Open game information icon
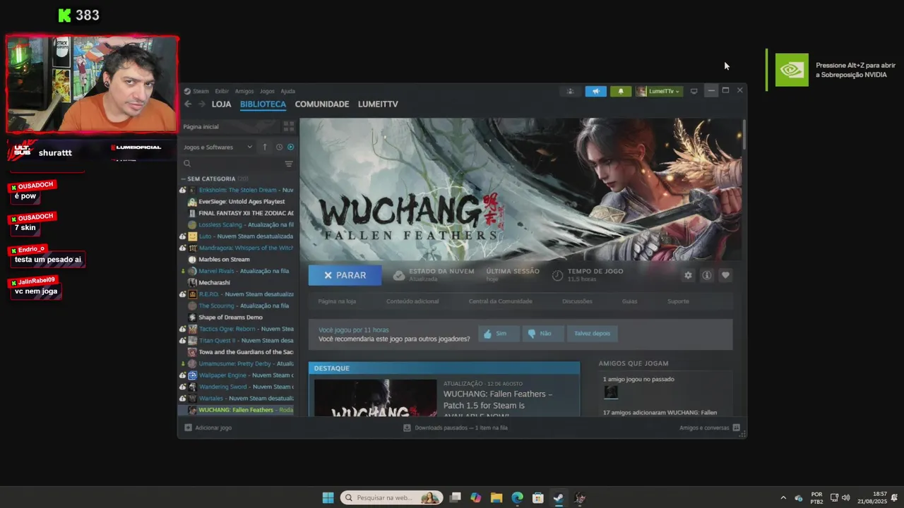Viewport: 904px width, 508px height. 706,275
